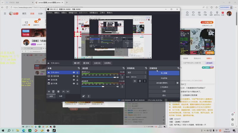The height and width of the screenshot is (133, 238).
Task: Remove the selected scene transition
Action: pyautogui.click(x=140, y=81)
